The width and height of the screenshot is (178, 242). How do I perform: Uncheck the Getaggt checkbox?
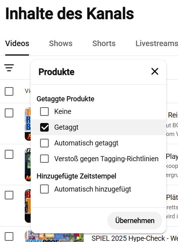(x=44, y=127)
